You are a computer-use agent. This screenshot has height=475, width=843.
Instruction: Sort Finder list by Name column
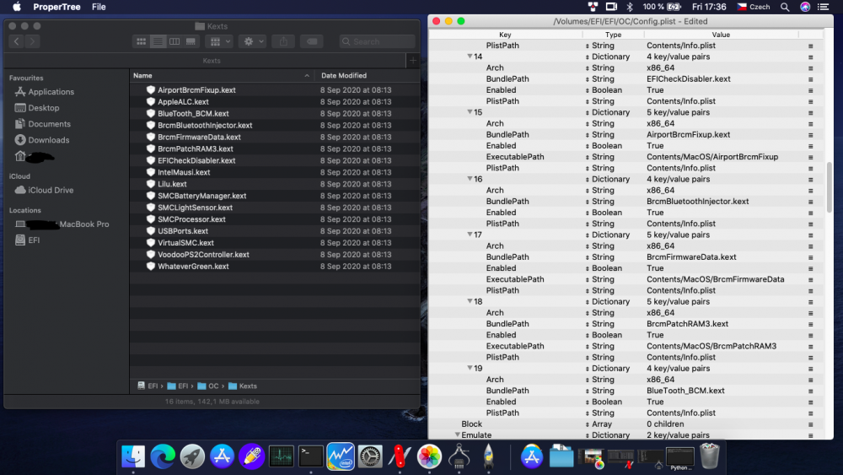(221, 76)
